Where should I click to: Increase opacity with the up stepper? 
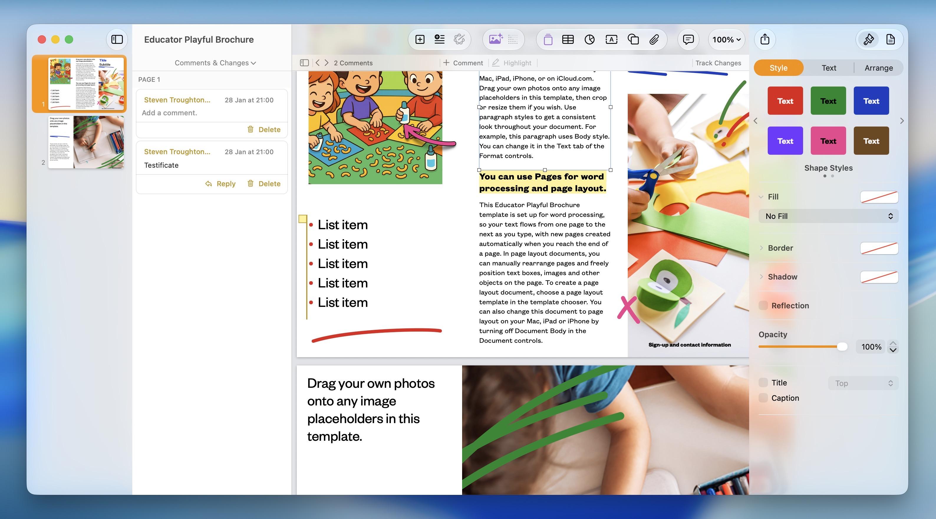893,343
